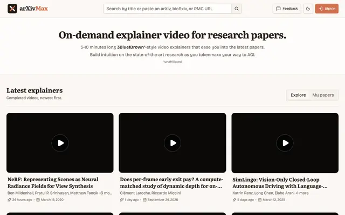Click the calendar icon beside September 24, 2026

pyautogui.click(x=144, y=199)
